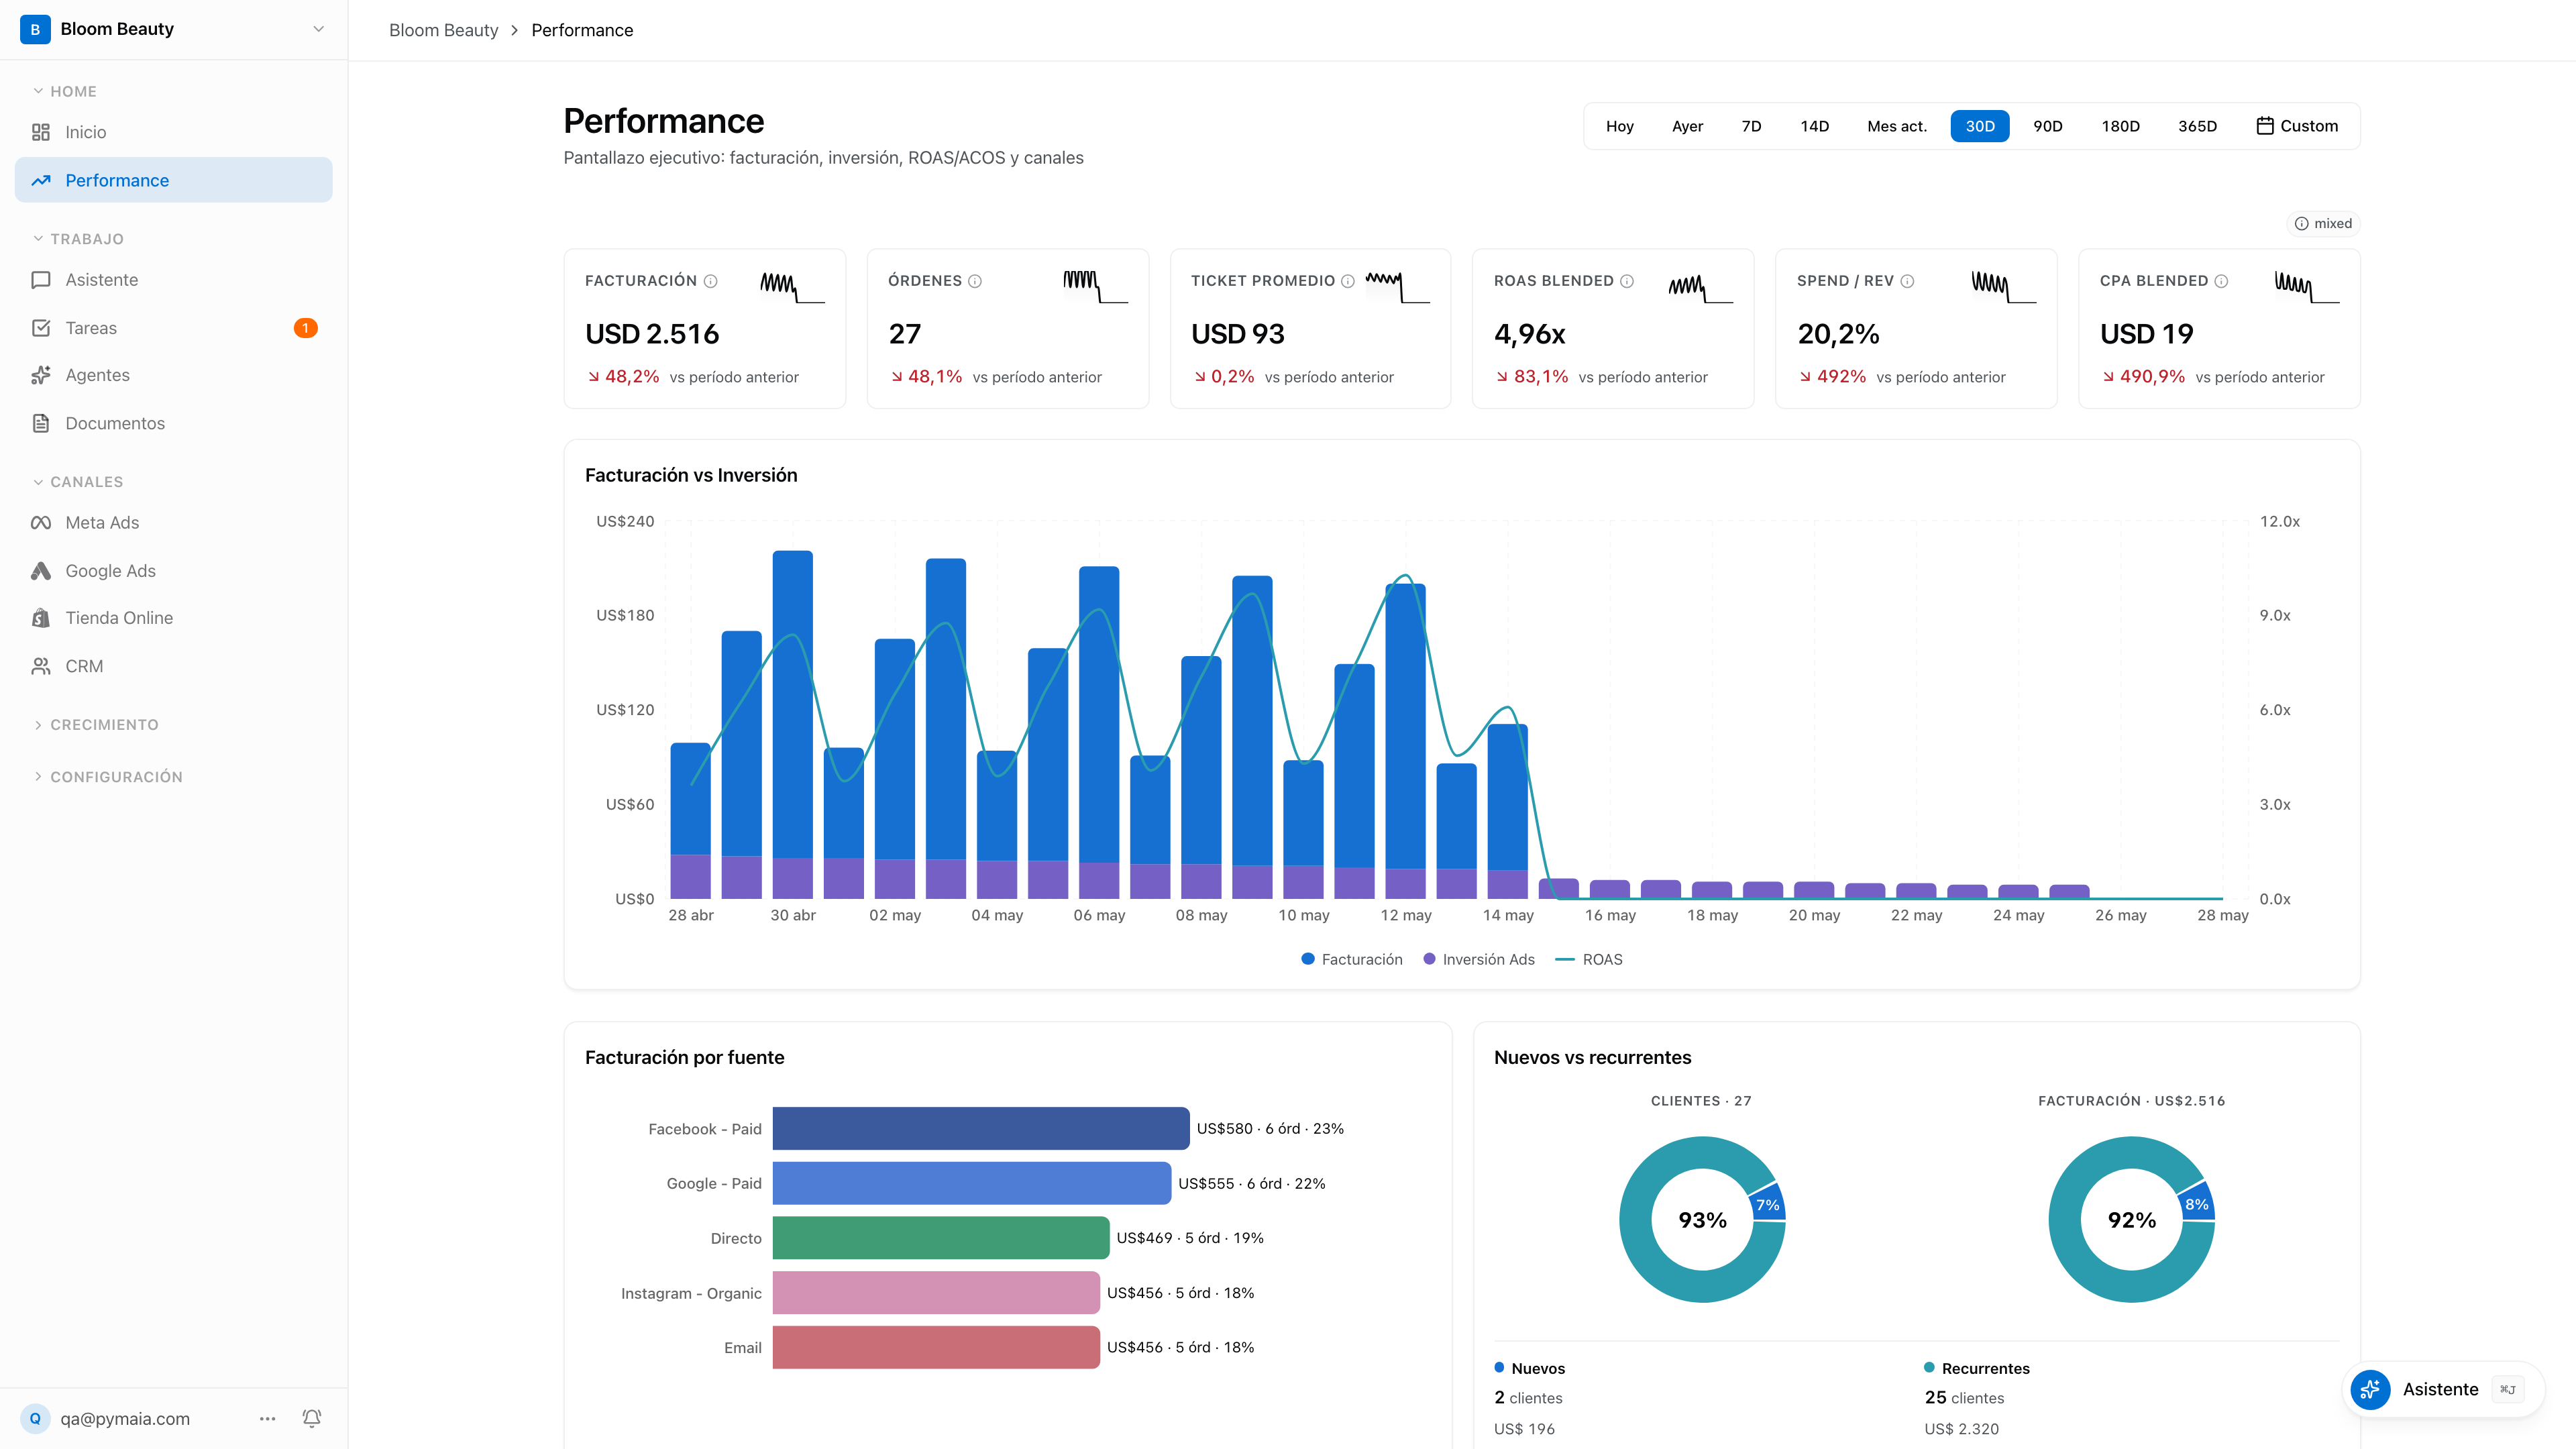Switch to the 14D date range
This screenshot has height=1449, width=2576.
tap(1815, 126)
